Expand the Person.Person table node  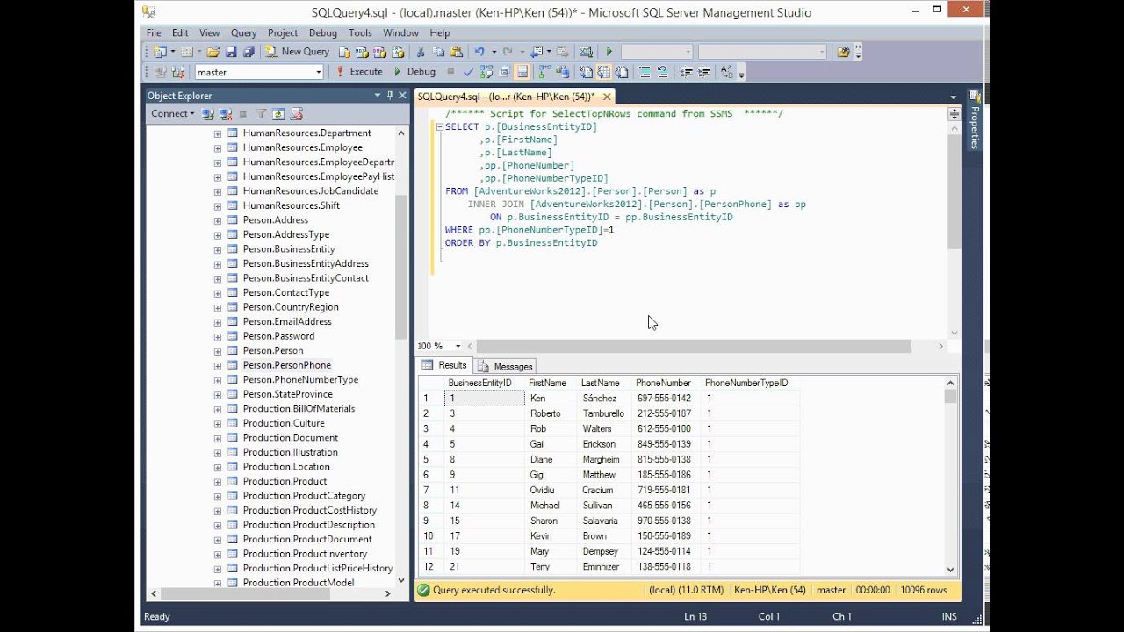point(217,350)
